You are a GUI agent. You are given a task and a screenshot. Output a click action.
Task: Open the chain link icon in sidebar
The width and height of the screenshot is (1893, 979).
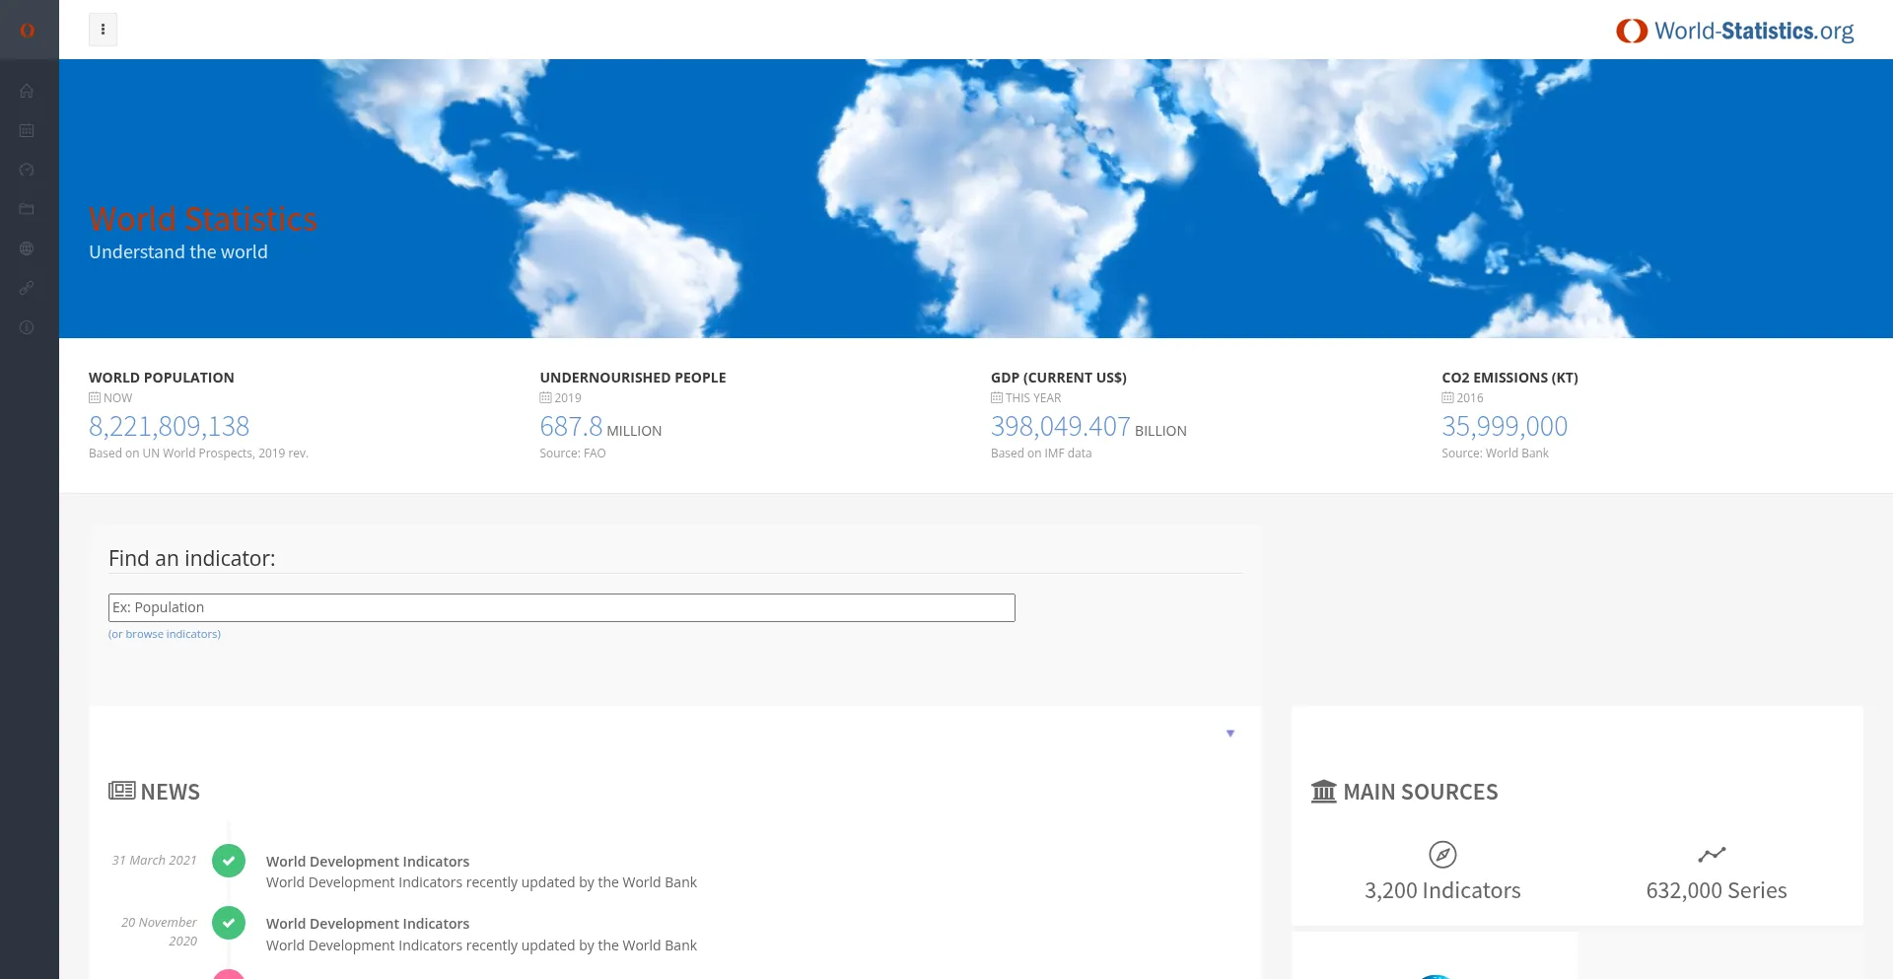coord(27,288)
